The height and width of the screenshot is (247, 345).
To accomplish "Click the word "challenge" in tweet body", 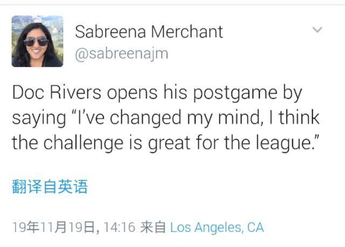I will 83,143.
